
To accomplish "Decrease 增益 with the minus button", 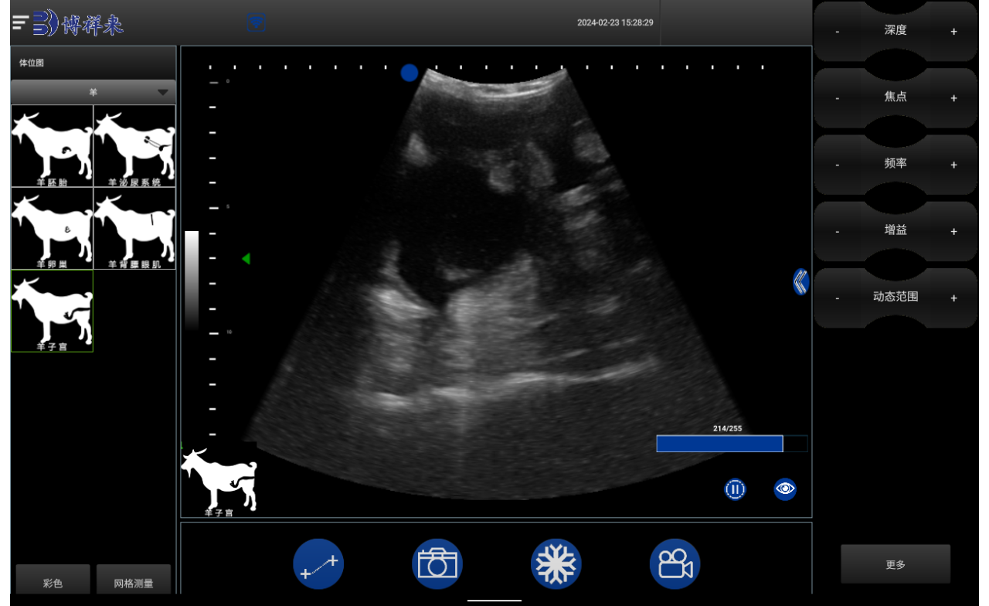I will click(838, 231).
